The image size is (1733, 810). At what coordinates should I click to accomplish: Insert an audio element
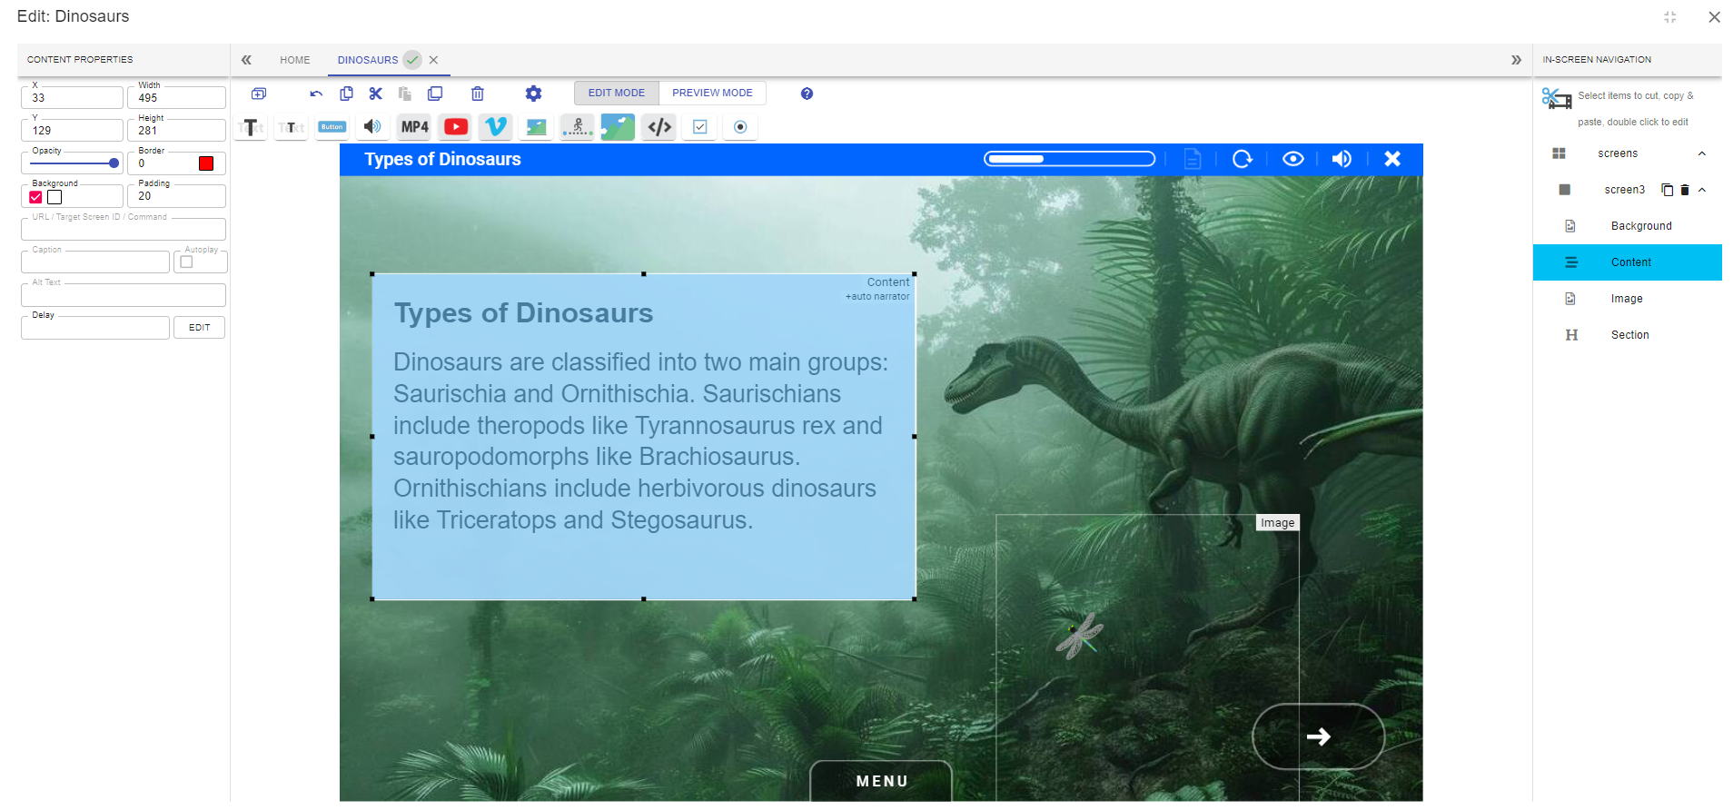(372, 127)
